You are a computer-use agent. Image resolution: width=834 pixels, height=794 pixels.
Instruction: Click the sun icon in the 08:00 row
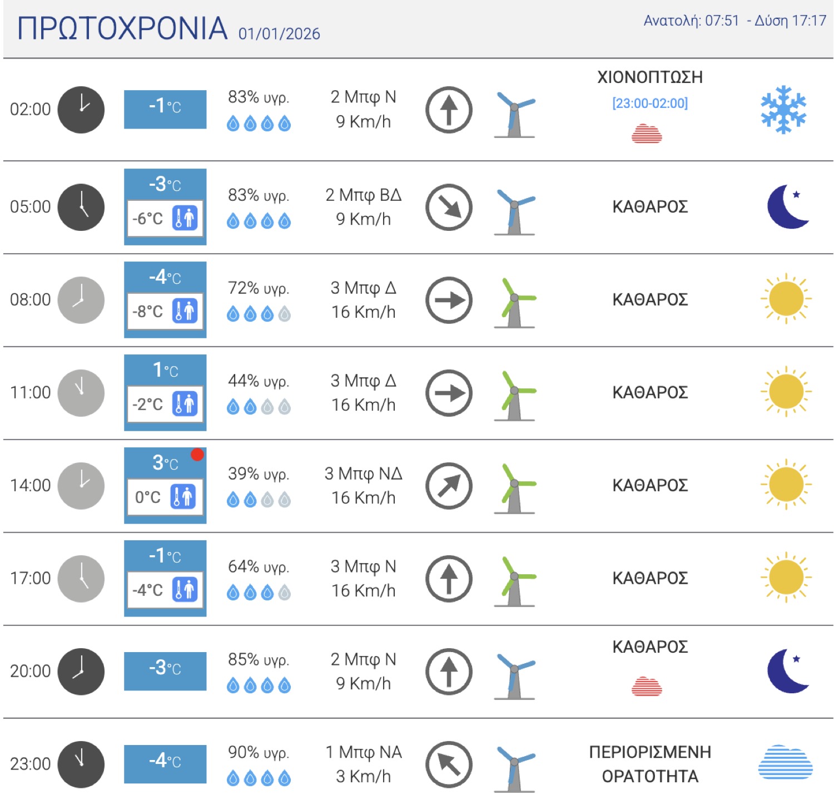click(786, 299)
